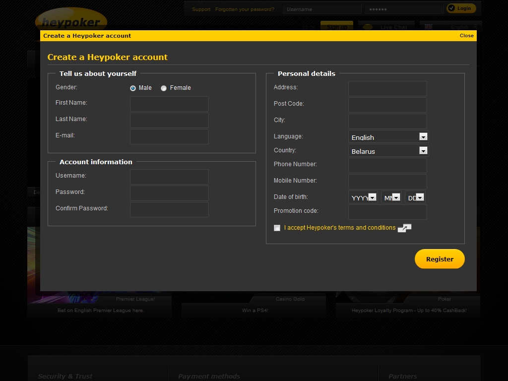Click the First Name input field
The image size is (508, 381).
[x=169, y=104]
